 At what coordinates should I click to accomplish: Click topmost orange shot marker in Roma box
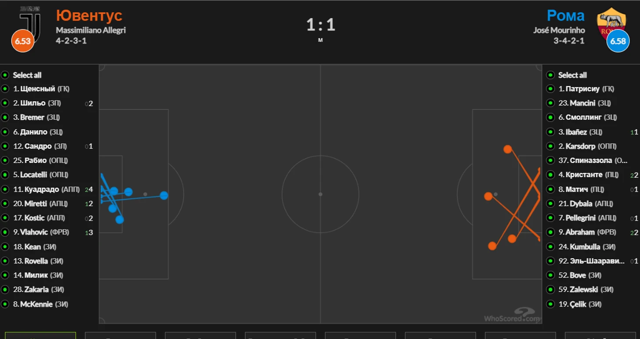point(508,149)
